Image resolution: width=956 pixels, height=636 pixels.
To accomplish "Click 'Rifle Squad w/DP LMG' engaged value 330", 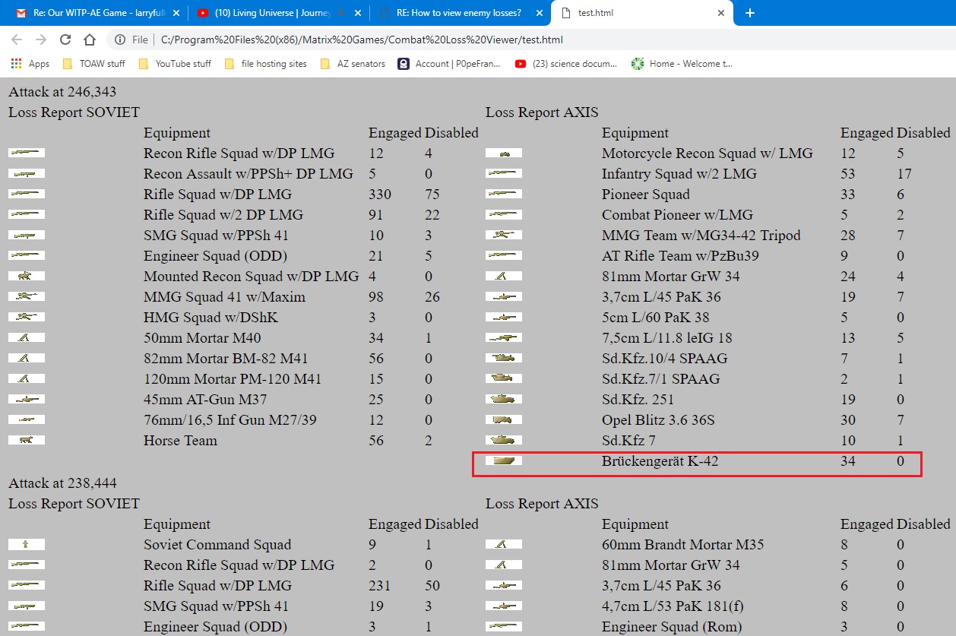I will coord(380,194).
